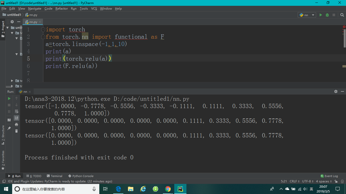
Task: Collapse the untitled1 root tree node
Action: 8,28
